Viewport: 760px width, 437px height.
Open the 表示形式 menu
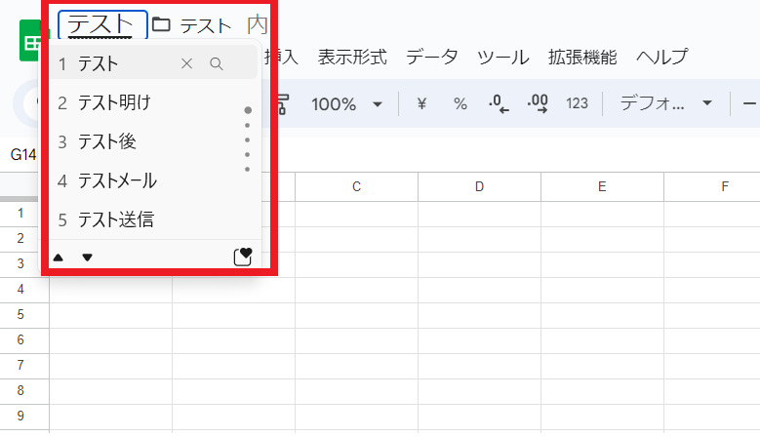point(352,57)
